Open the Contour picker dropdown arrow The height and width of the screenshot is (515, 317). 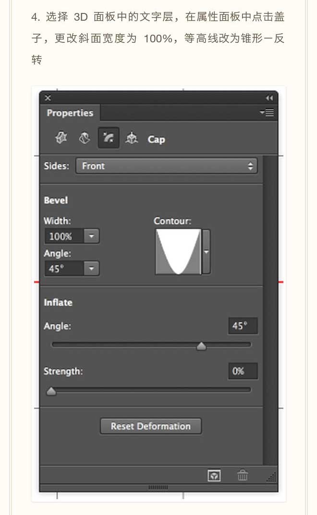pyautogui.click(x=207, y=252)
